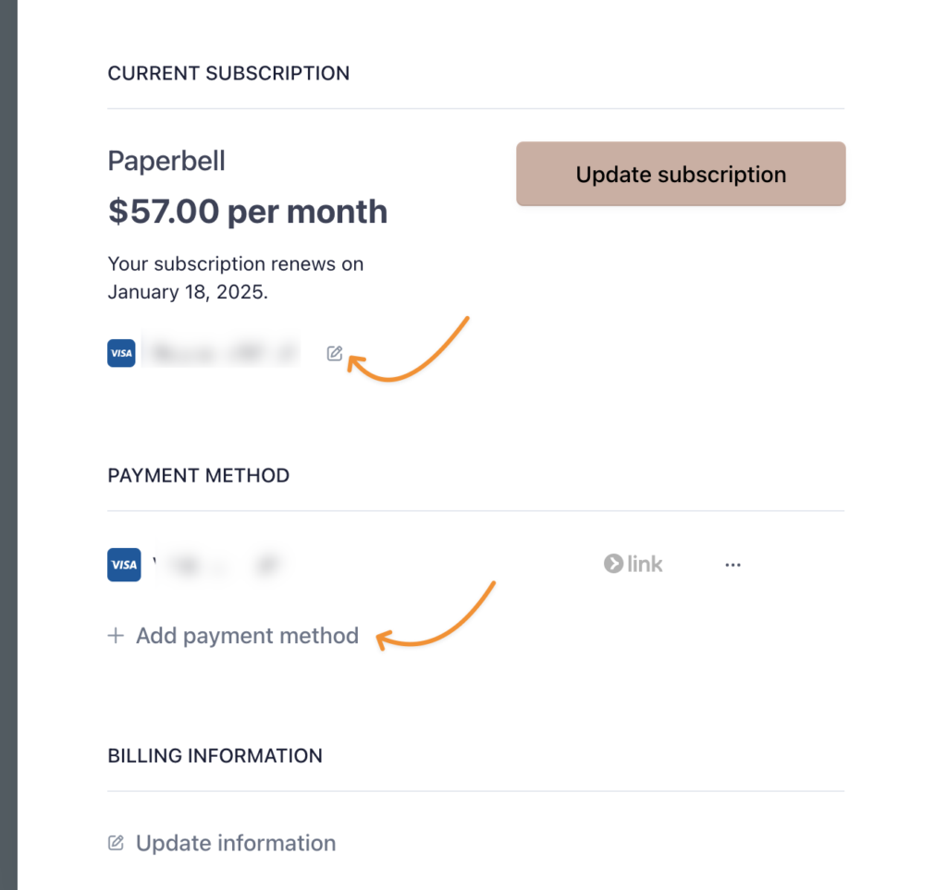The width and height of the screenshot is (947, 890).
Task: Click the Billing Information section heading
Action: pos(215,756)
